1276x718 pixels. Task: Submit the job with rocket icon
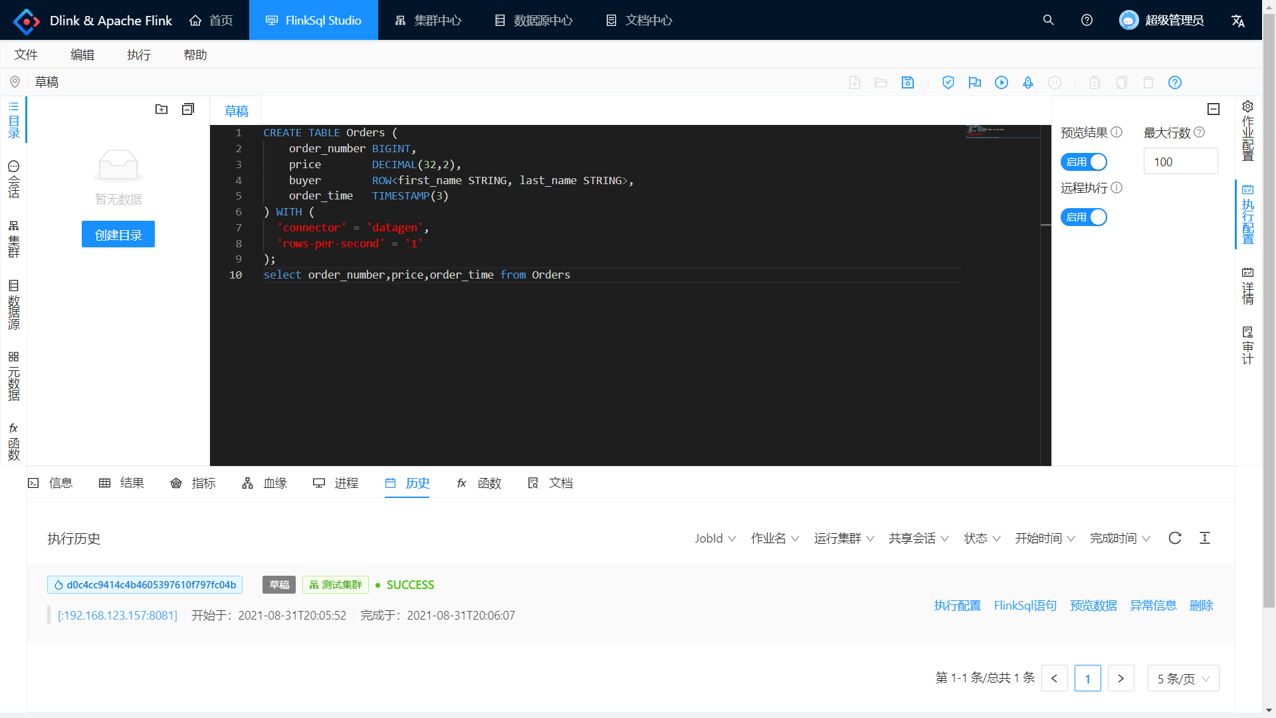pos(1028,82)
